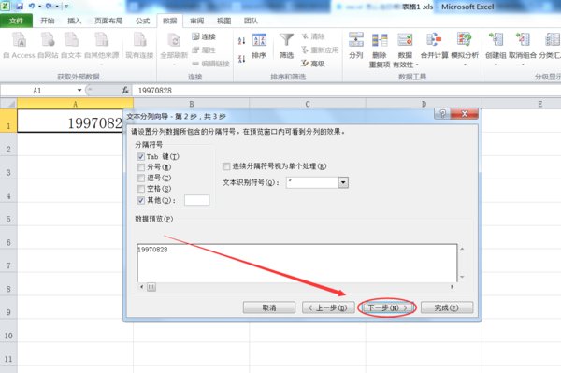Click the Connections (连接) button in ribbon

[x=204, y=36]
